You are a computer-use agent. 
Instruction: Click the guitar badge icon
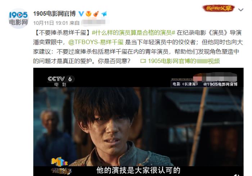96,14
